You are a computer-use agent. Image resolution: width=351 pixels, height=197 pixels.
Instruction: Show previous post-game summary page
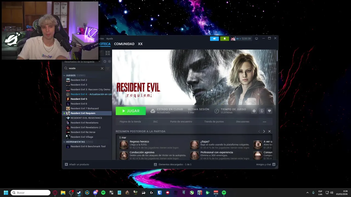point(259,131)
